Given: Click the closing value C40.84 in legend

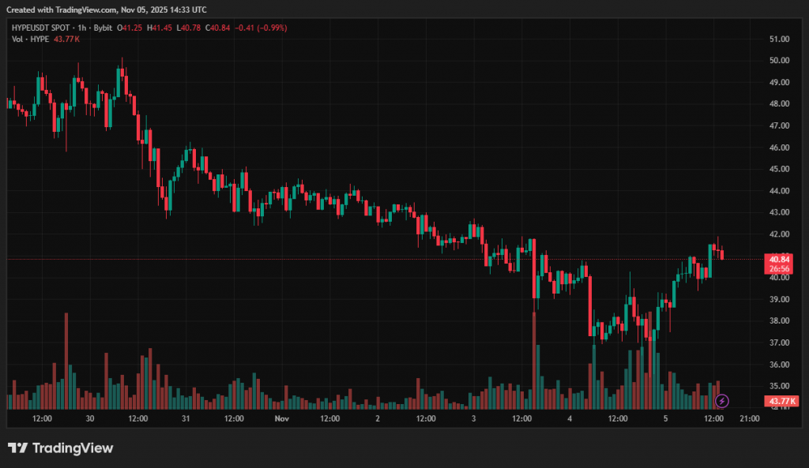Looking at the screenshot, I should click(x=217, y=28).
